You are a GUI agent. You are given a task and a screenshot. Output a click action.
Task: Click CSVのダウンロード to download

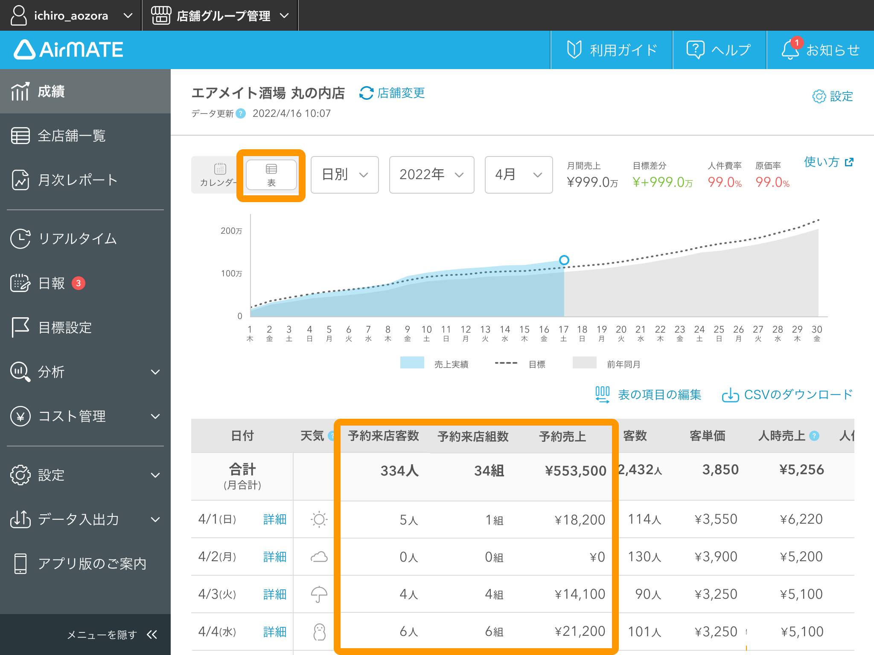[x=787, y=394]
